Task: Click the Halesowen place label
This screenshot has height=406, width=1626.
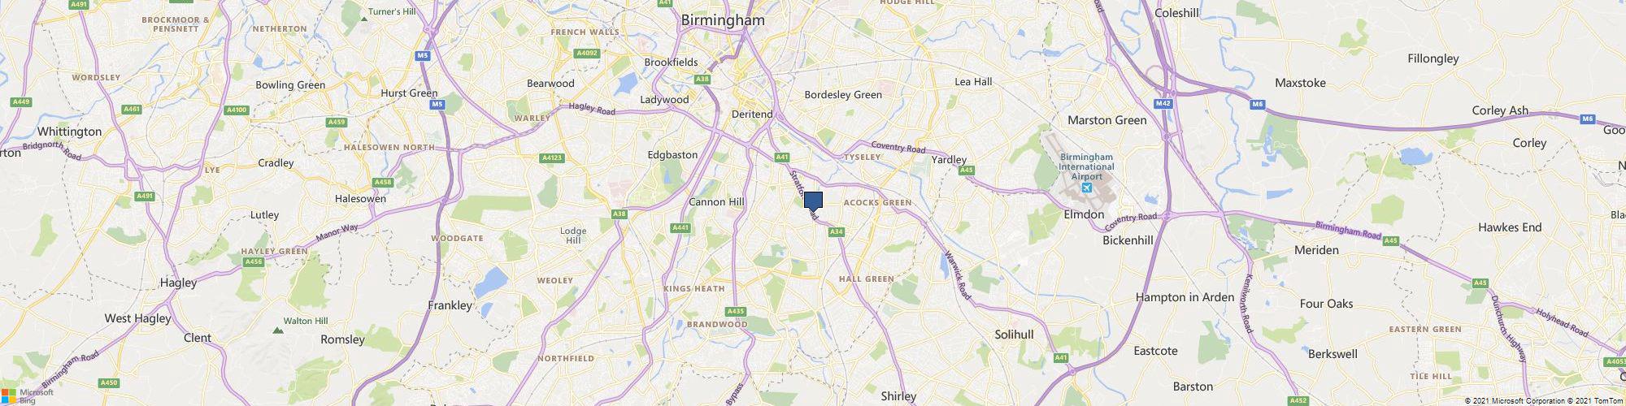Action: (x=360, y=198)
